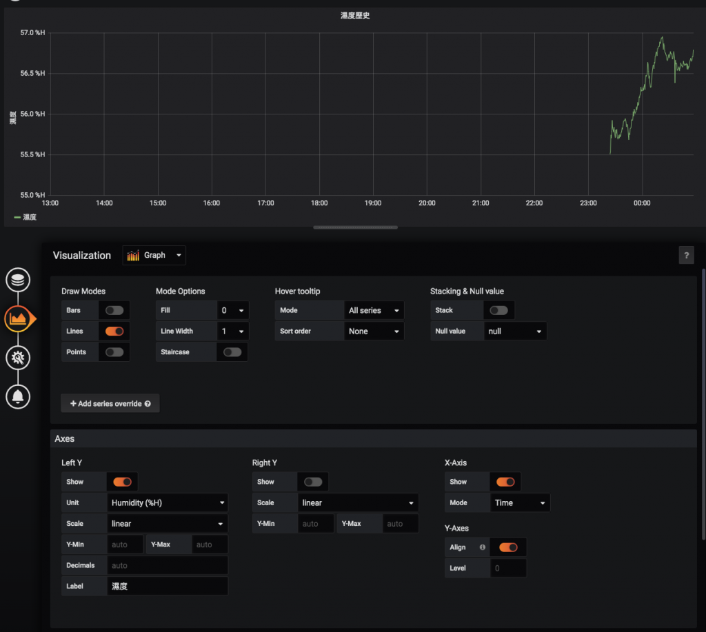Click the series override help icon

pyautogui.click(x=148, y=404)
